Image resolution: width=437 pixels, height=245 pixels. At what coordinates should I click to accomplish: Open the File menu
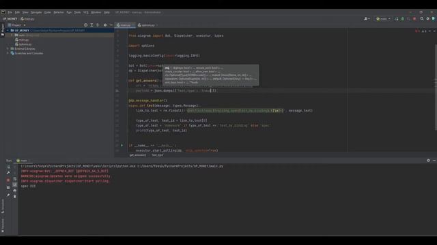10,12
